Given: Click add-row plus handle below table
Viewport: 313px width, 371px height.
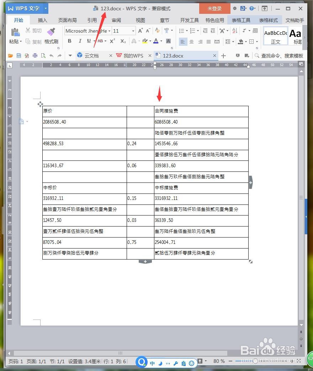Looking at the screenshot, I should pyautogui.click(x=145, y=262).
